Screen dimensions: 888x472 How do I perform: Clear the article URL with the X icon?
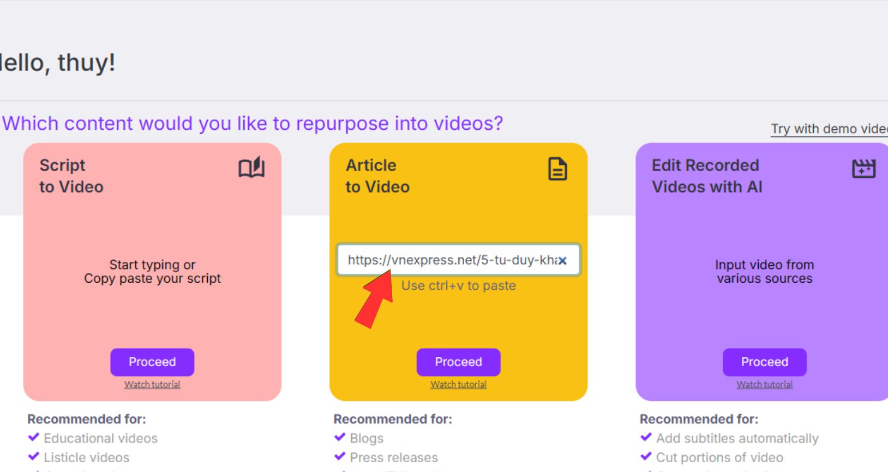pos(562,261)
